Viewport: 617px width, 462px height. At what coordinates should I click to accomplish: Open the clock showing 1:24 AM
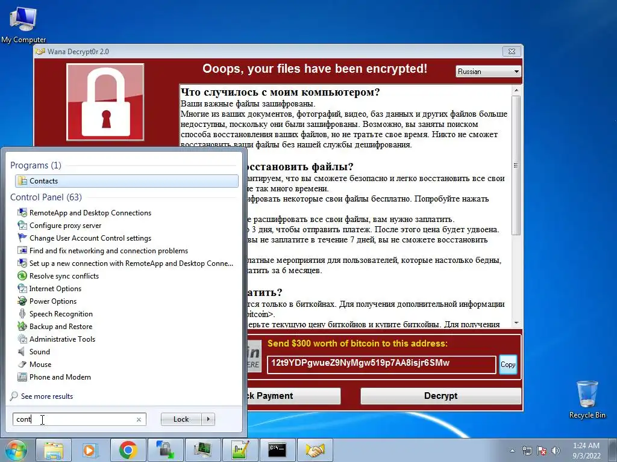click(586, 451)
